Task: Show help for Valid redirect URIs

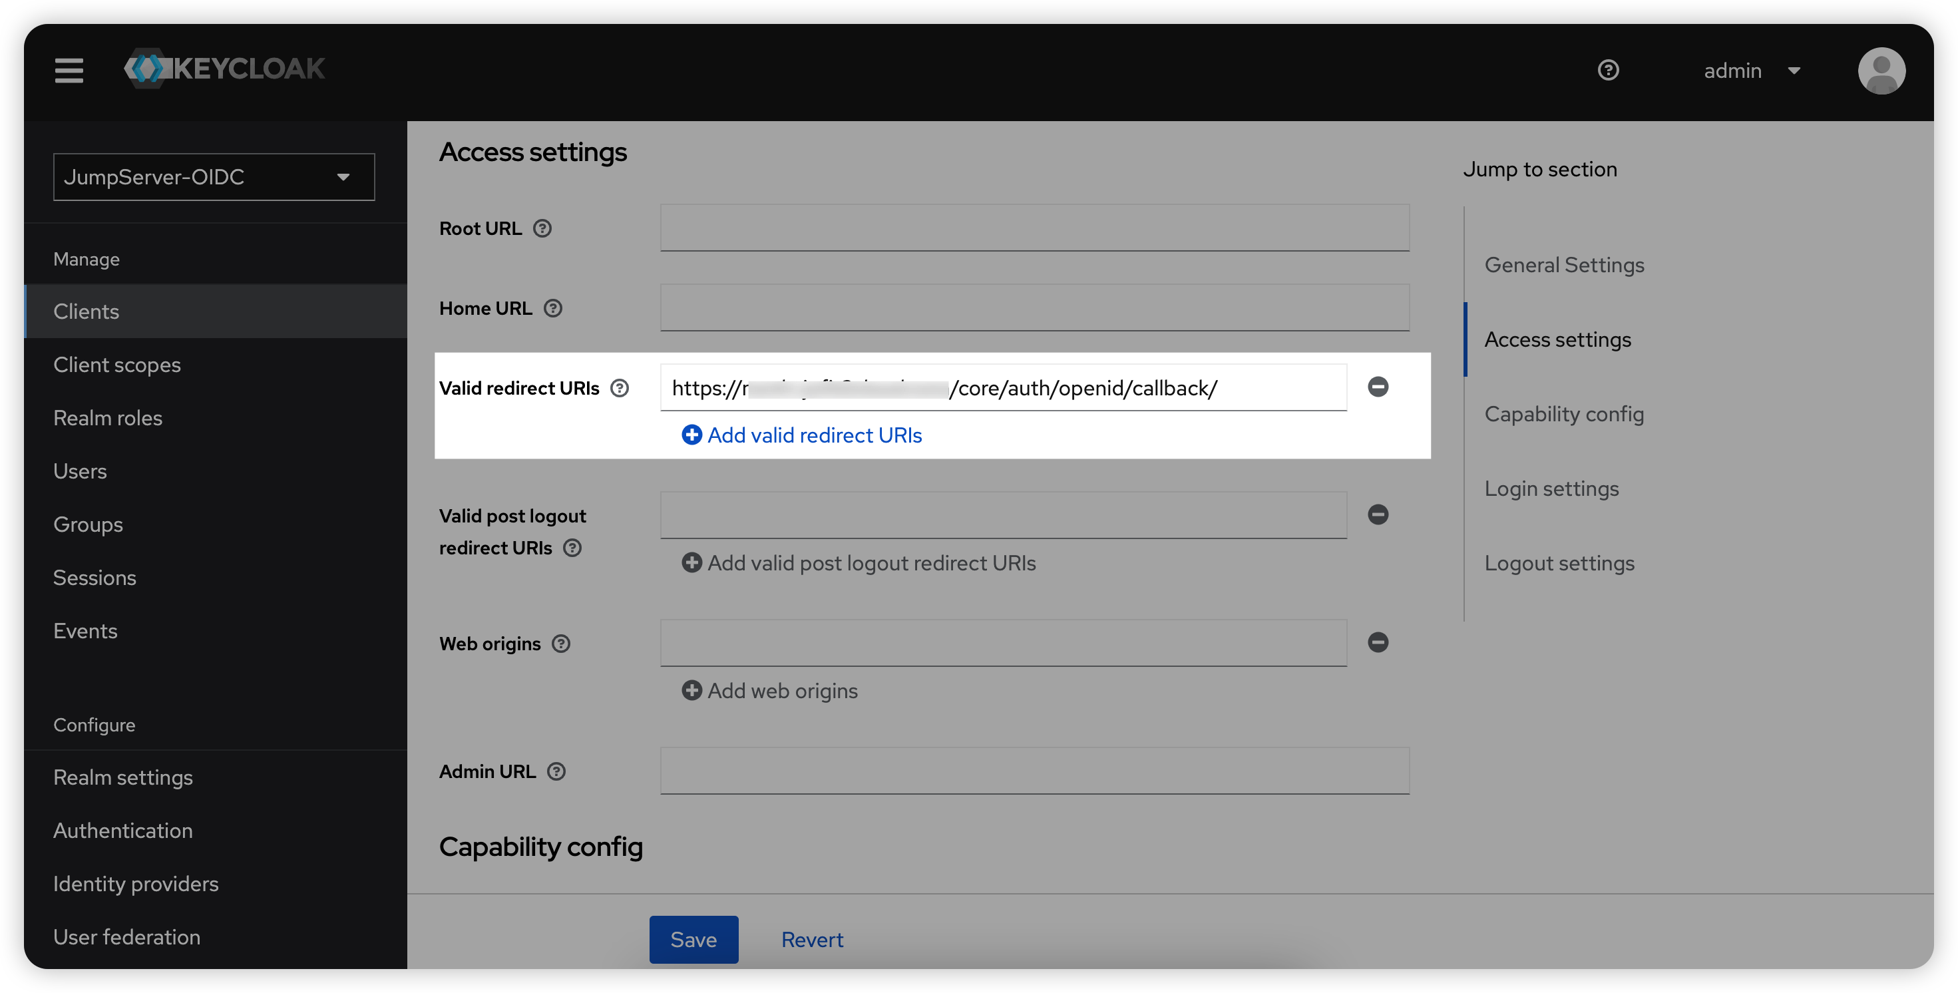Action: coord(620,389)
